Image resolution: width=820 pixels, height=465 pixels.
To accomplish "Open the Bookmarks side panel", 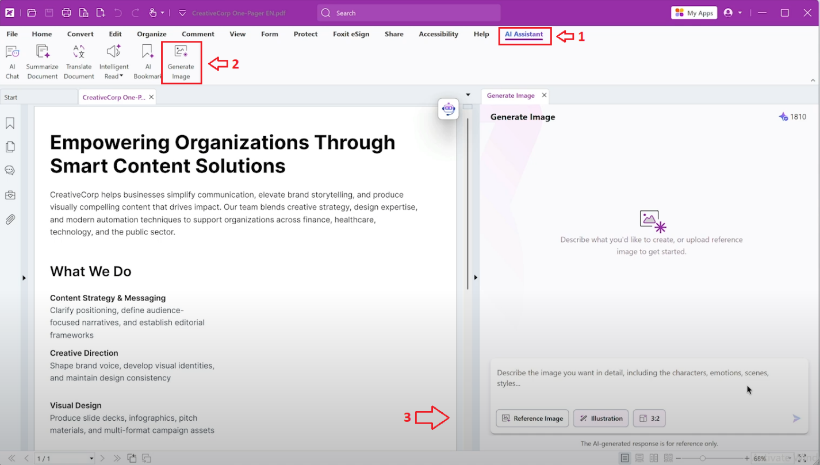I will pos(10,124).
